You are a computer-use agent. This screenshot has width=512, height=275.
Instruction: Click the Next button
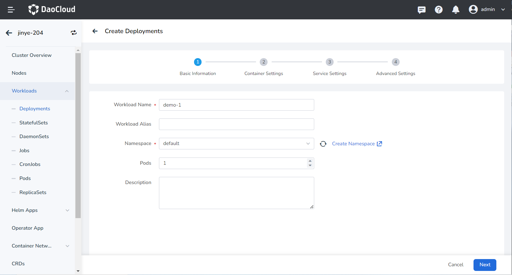(x=484, y=265)
